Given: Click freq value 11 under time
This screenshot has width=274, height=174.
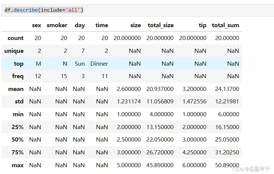Looking at the screenshot, I should point(105,76).
